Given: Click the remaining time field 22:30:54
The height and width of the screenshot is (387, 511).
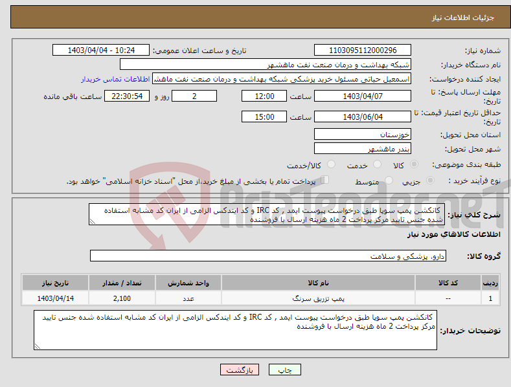Looking at the screenshot, I should pos(127,96).
